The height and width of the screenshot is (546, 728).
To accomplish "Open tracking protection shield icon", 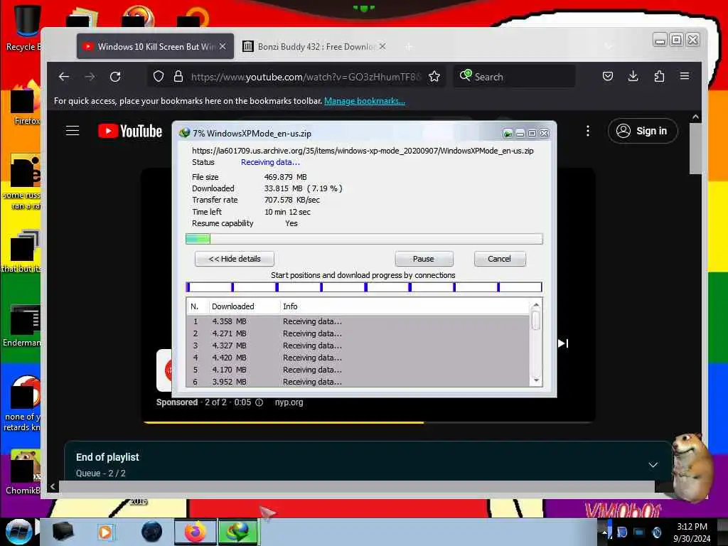I will [159, 76].
